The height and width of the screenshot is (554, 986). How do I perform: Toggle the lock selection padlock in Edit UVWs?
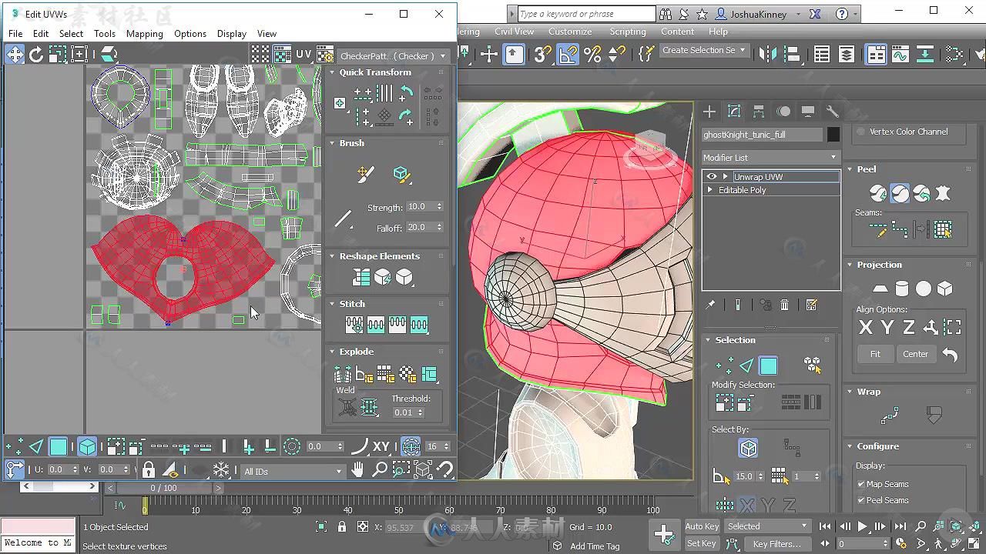(x=149, y=469)
